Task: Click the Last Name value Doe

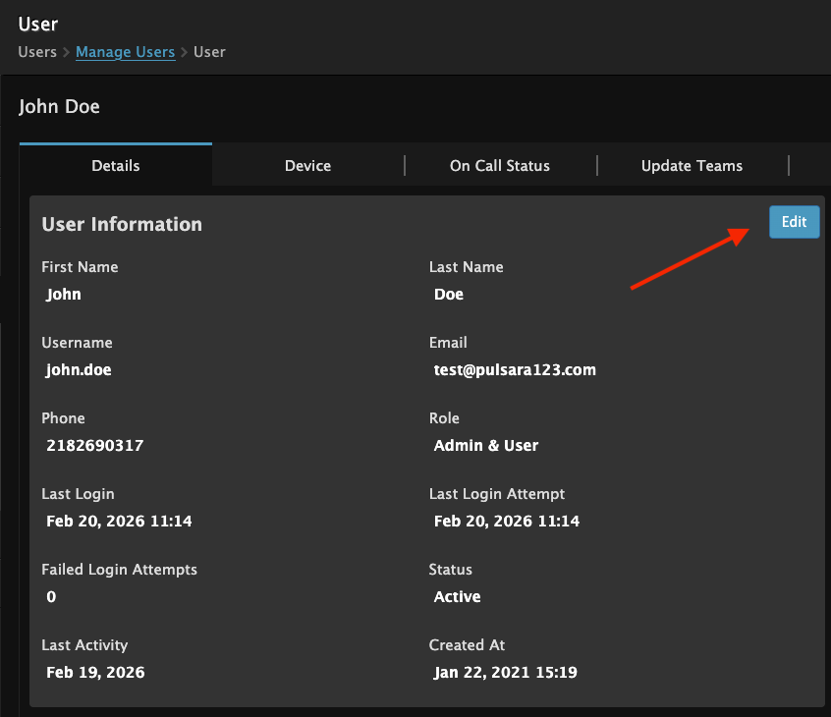Action: pos(449,295)
